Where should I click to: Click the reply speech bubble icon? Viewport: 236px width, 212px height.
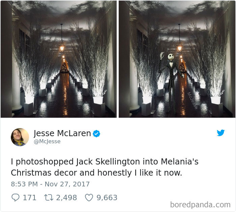pyautogui.click(x=16, y=198)
